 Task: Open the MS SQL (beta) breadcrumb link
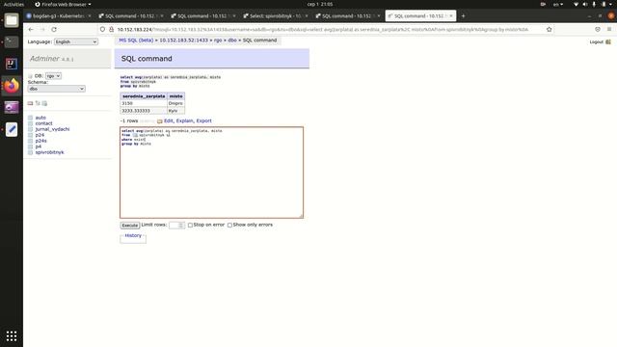136,40
